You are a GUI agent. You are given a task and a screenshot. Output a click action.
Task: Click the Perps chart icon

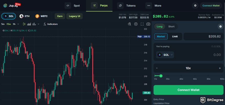pos(94,6)
